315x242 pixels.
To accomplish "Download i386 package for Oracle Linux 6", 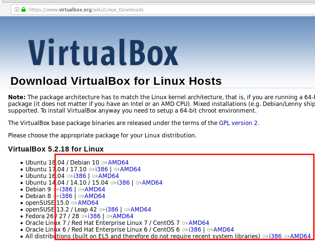I will (x=195, y=229).
